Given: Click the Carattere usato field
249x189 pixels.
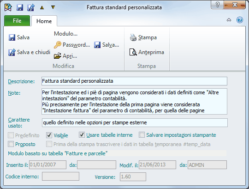Looking at the screenshot, I should pyautogui.click(x=135, y=122).
